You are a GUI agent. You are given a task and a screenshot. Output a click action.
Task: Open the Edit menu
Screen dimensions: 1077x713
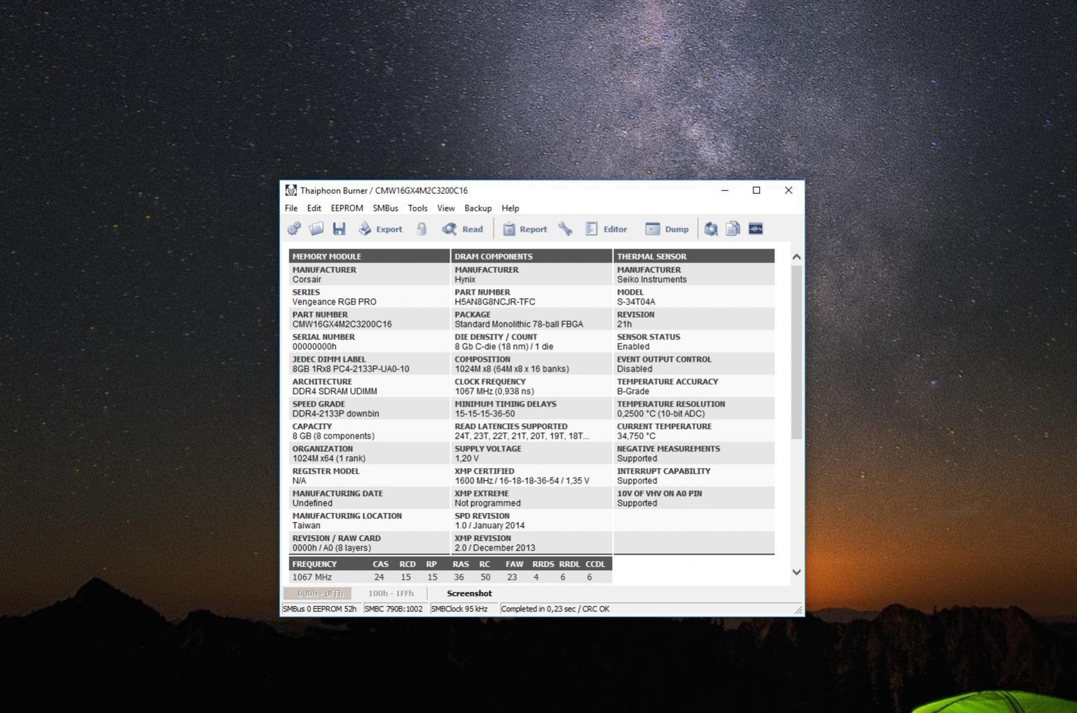314,208
